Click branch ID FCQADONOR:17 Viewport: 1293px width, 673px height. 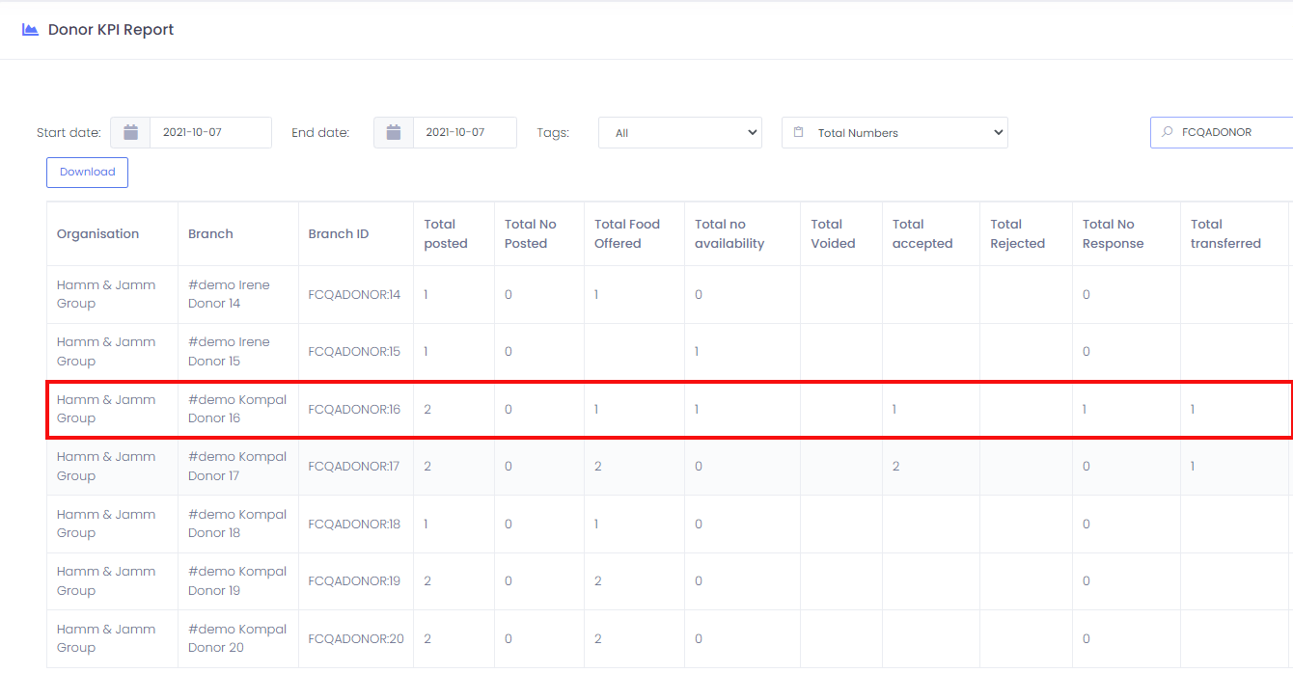click(353, 466)
